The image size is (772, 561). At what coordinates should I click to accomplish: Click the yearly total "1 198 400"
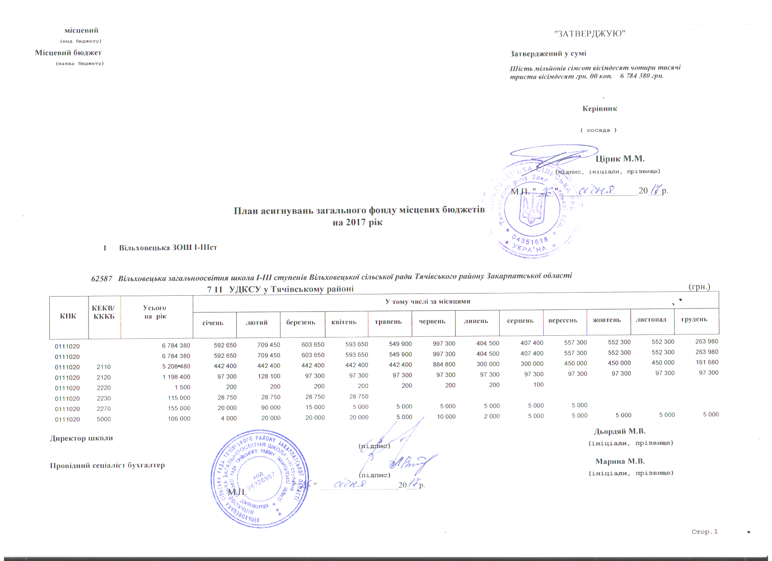point(176,377)
